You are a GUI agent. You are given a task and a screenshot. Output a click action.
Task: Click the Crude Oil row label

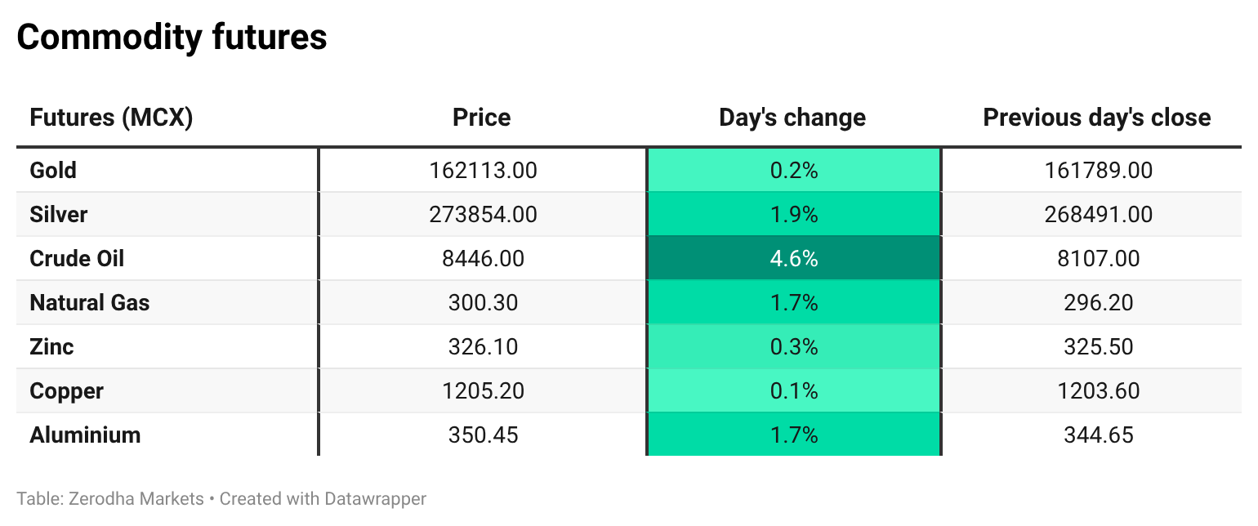coord(77,259)
